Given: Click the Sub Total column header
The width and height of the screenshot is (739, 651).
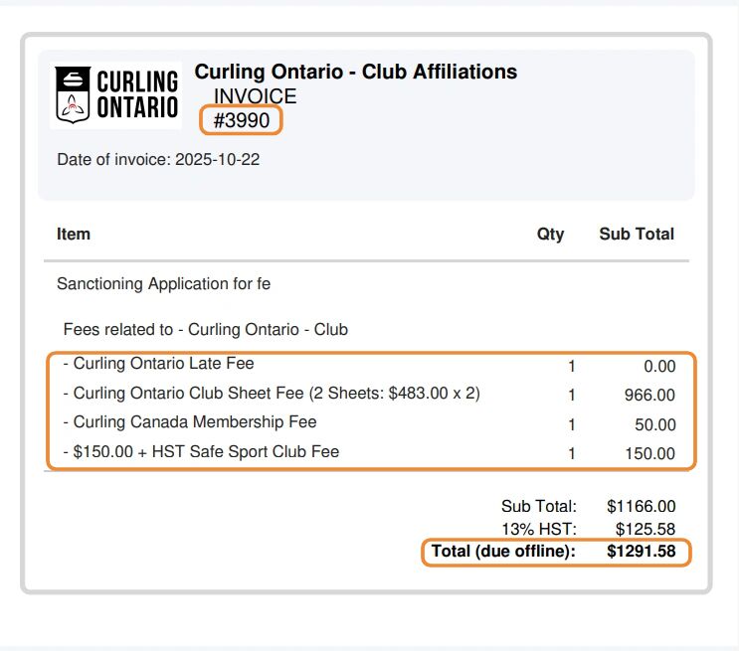Looking at the screenshot, I should point(637,235).
